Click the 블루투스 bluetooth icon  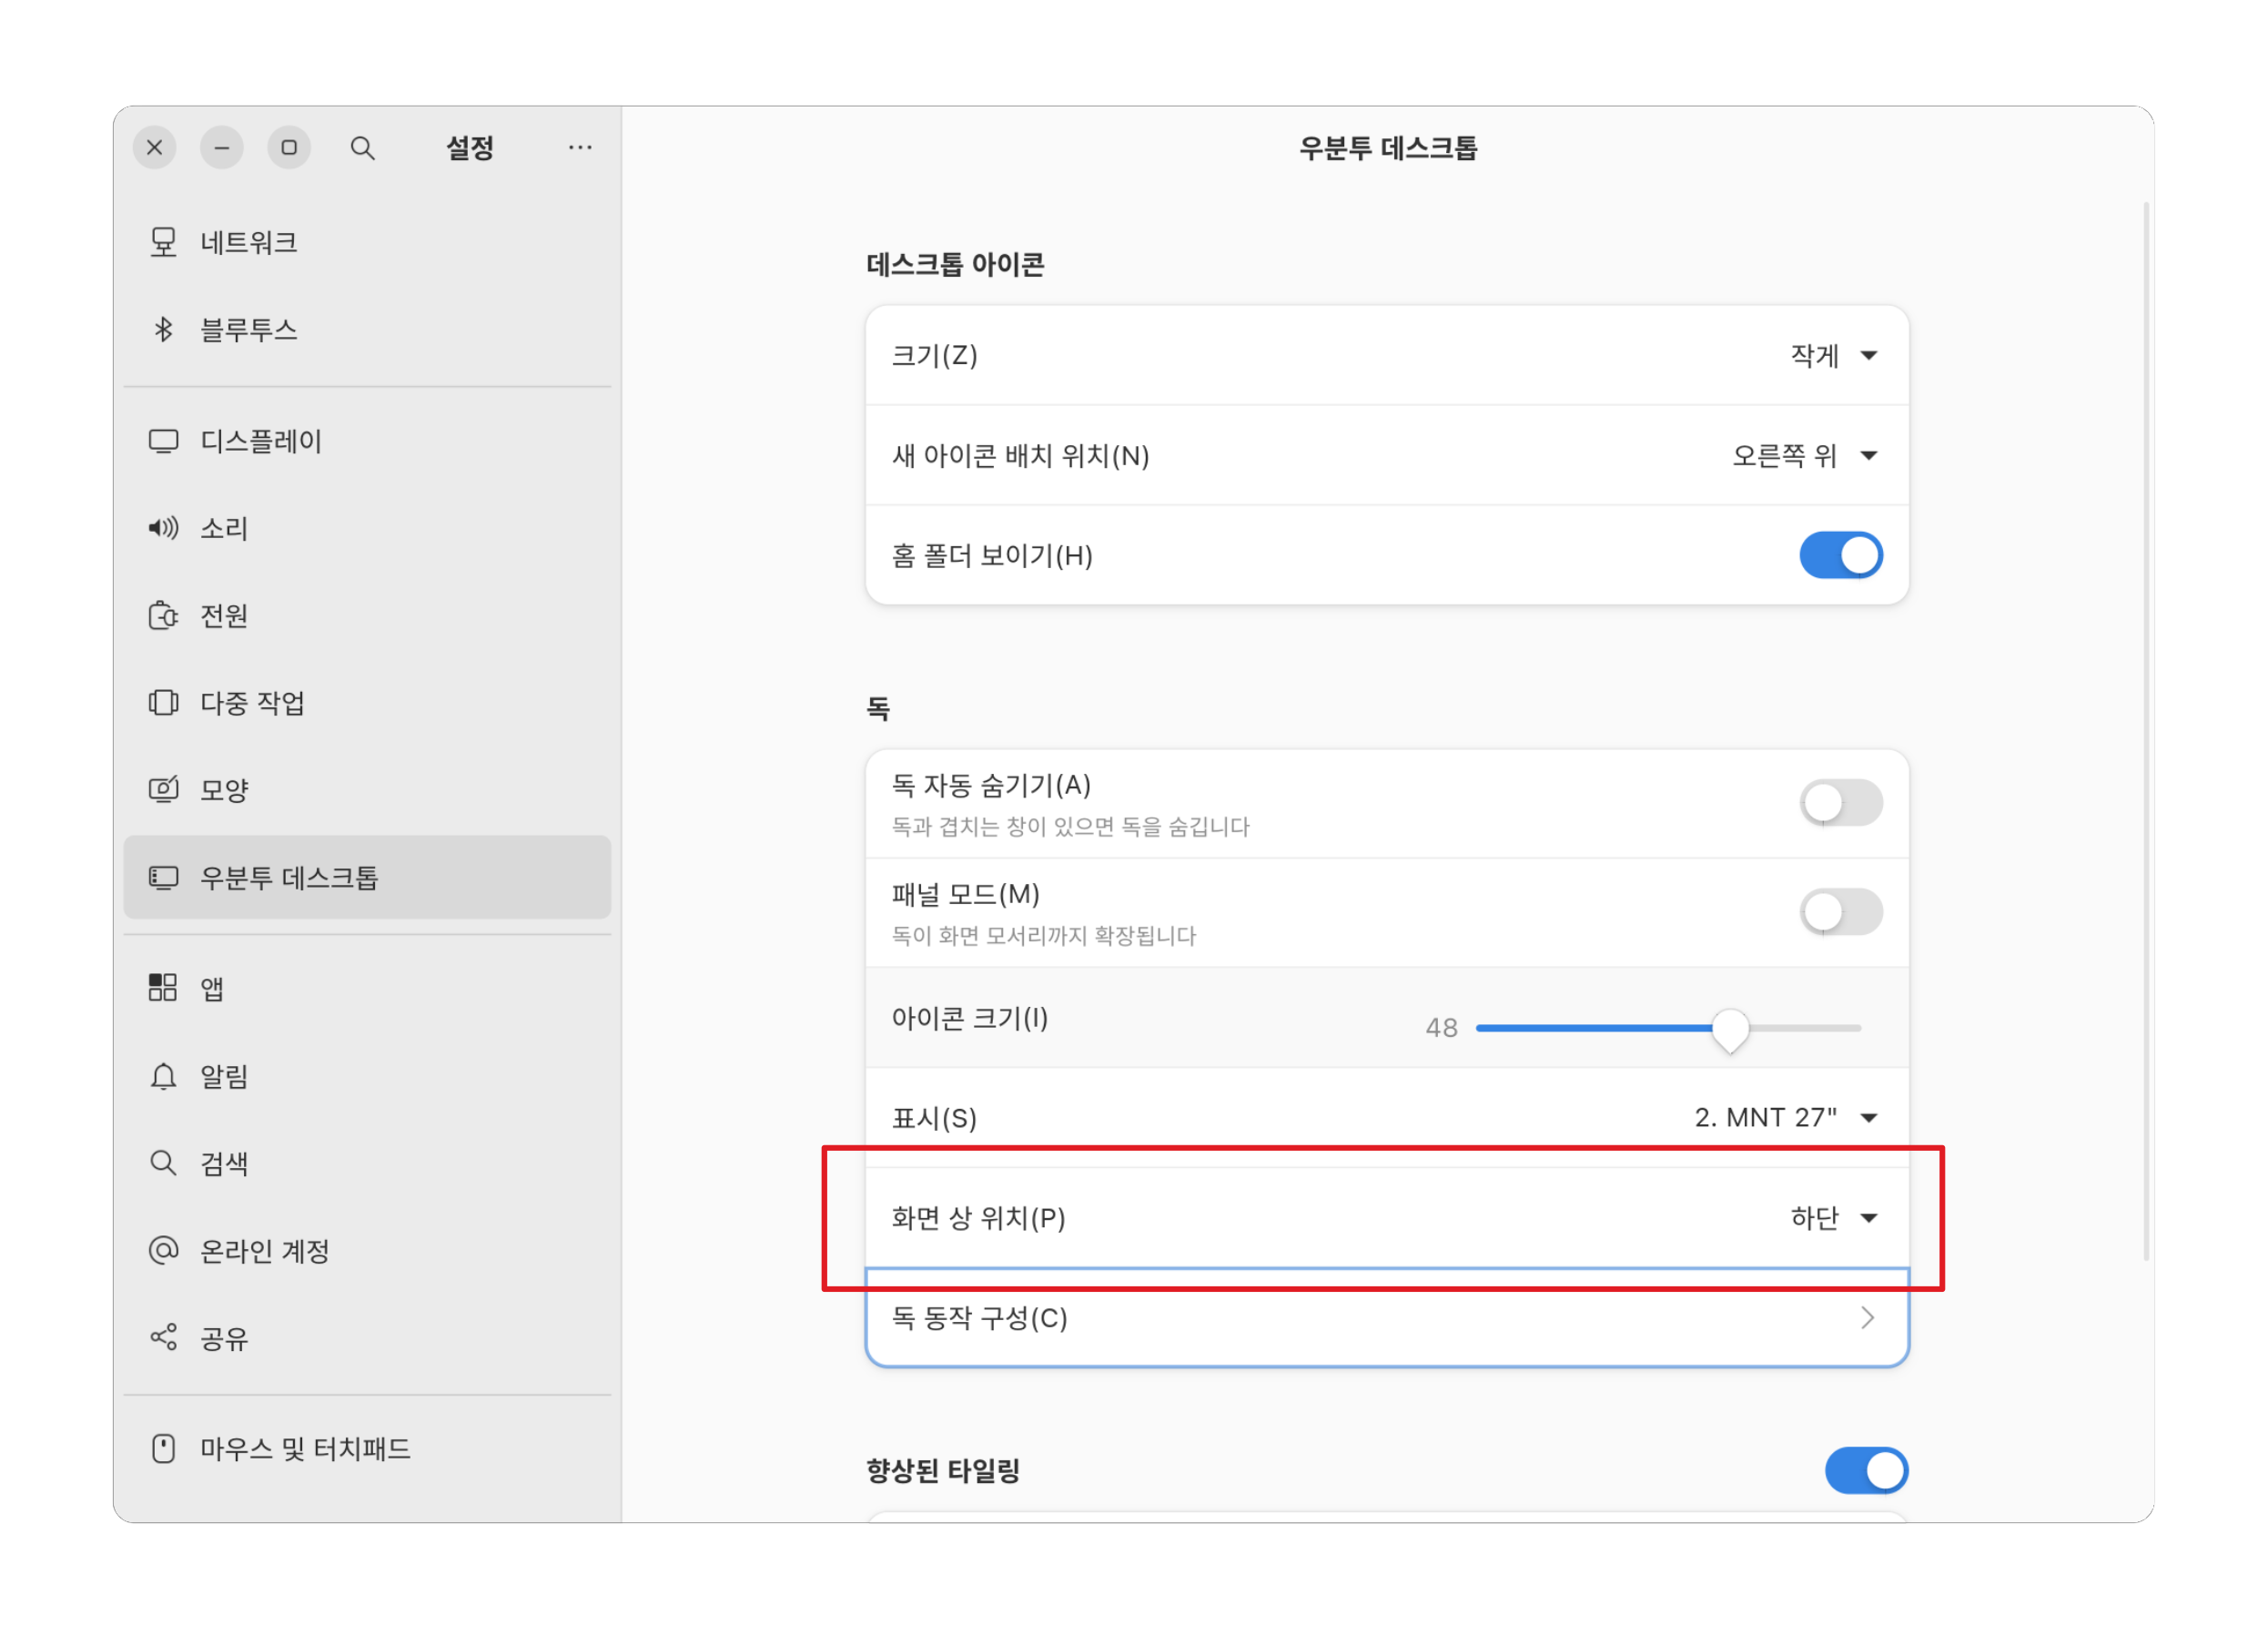click(x=163, y=330)
